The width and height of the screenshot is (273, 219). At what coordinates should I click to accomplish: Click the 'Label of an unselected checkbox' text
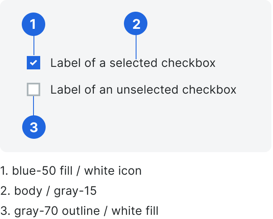point(143,89)
